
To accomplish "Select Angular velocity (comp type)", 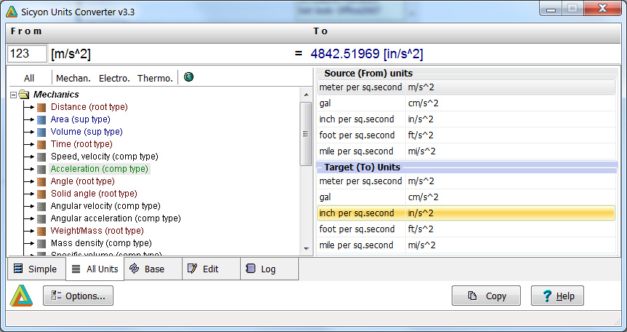I will point(105,206).
